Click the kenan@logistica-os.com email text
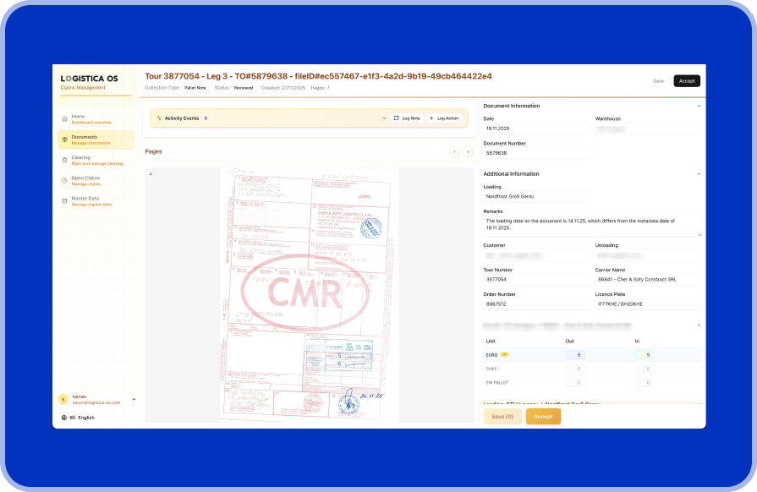Image resolution: width=757 pixels, height=492 pixels. point(96,402)
